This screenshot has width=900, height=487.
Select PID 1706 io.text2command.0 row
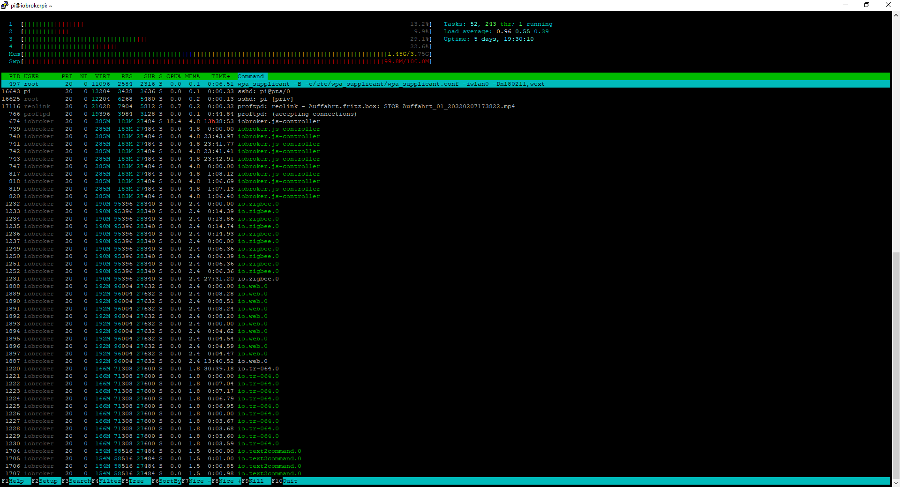pos(445,466)
